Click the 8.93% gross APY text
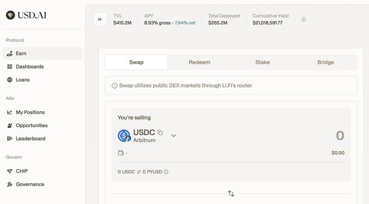Viewport: 369px width, 204px height. point(157,23)
